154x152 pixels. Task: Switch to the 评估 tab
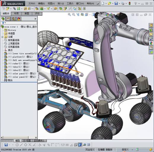(37, 14)
